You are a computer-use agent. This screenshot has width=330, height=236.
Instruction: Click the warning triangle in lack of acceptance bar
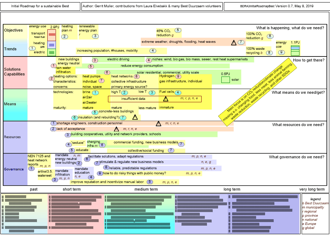(x=116, y=129)
